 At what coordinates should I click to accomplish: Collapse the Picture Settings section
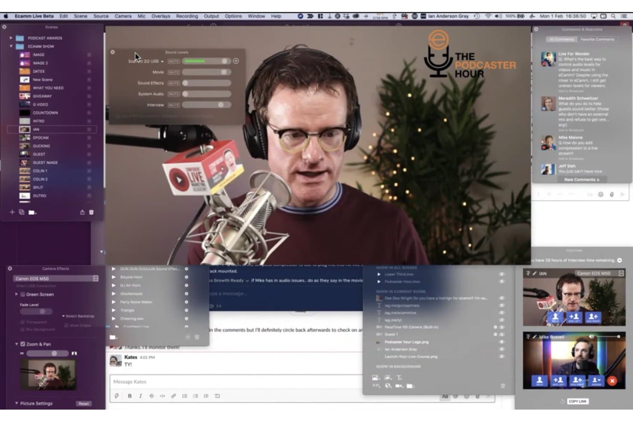point(17,403)
